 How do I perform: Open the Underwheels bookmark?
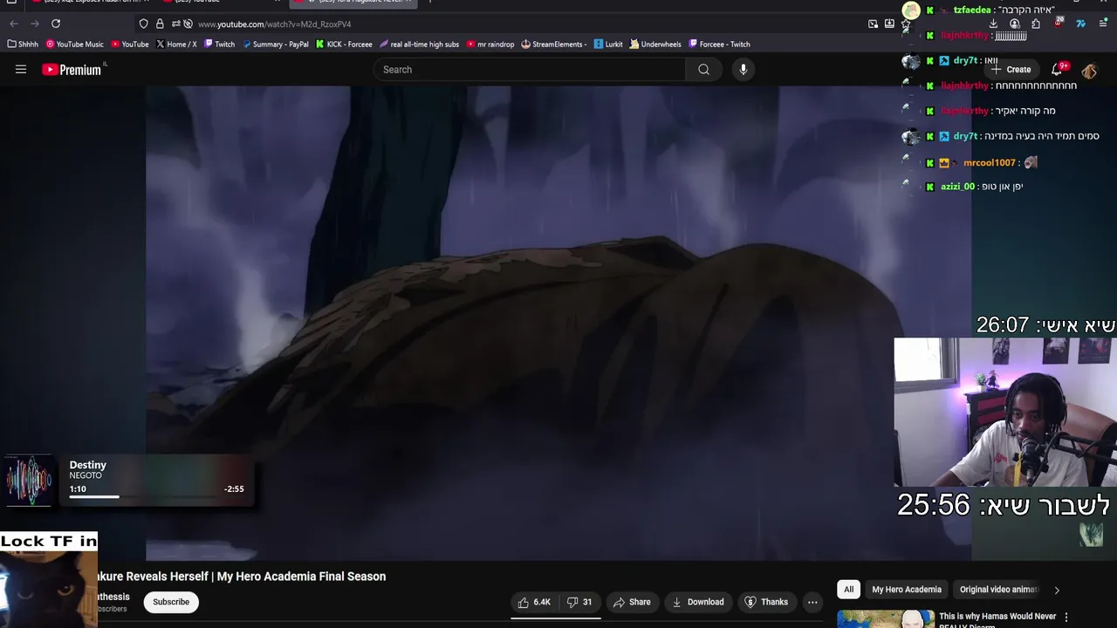[655, 44]
